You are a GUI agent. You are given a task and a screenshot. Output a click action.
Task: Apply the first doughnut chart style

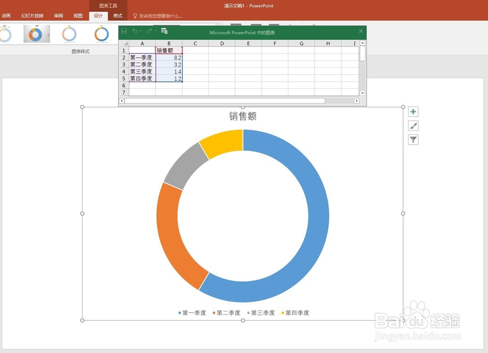pos(6,34)
